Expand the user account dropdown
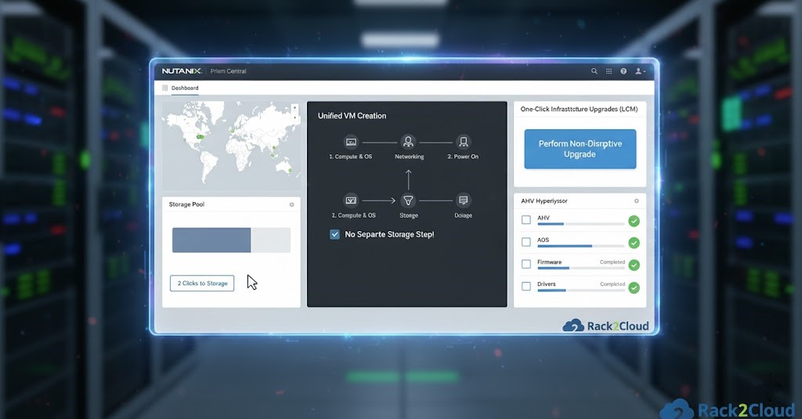 click(x=641, y=71)
